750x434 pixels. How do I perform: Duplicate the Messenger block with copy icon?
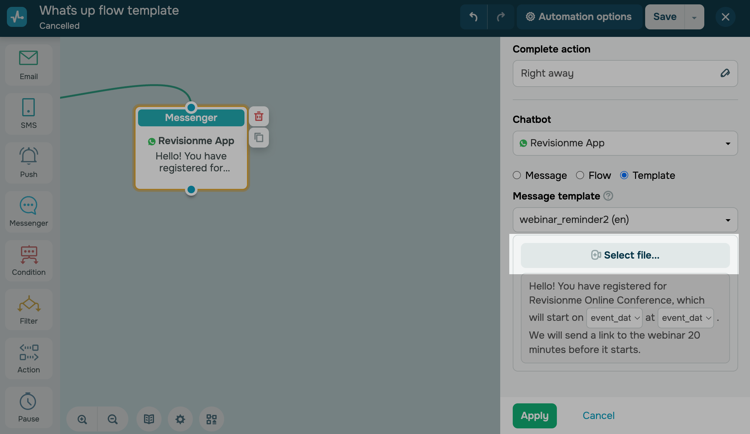[259, 138]
